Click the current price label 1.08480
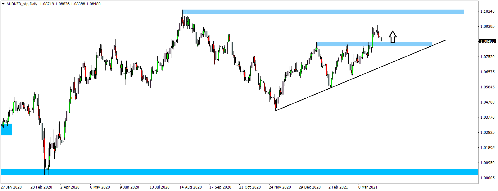The width and height of the screenshot is (498, 191). (x=487, y=41)
